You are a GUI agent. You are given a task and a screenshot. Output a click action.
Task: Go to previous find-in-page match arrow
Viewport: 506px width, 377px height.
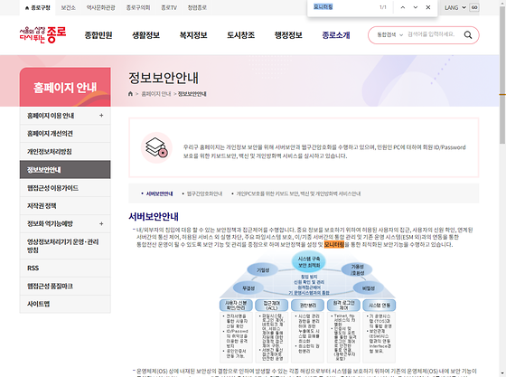point(403,7)
